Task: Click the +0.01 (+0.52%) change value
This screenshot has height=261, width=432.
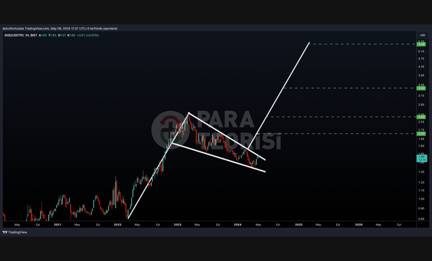Action: click(x=88, y=35)
